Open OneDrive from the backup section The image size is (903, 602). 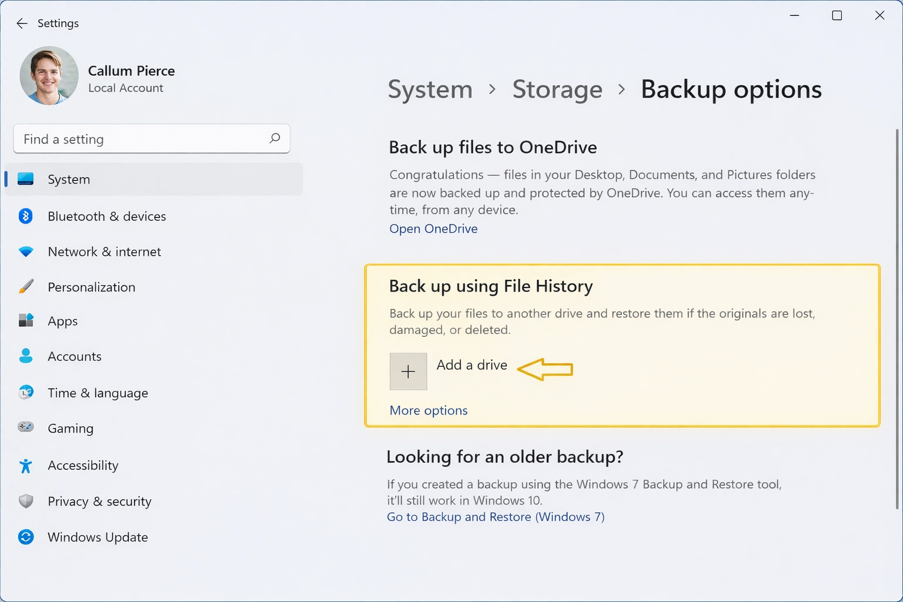point(433,229)
